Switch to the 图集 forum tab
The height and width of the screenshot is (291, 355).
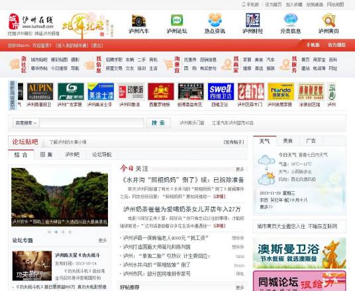[x=46, y=155]
